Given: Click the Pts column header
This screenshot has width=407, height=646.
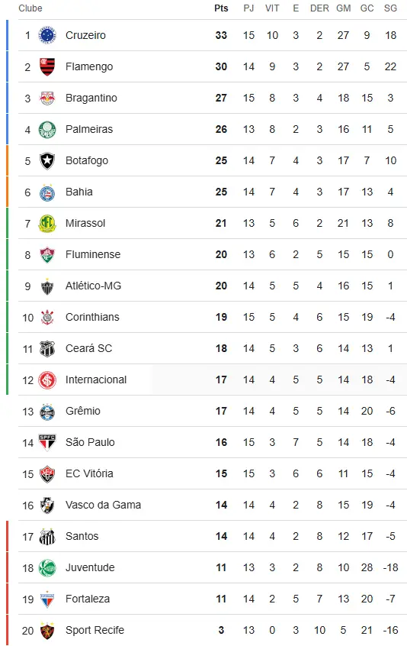Looking at the screenshot, I should (221, 8).
